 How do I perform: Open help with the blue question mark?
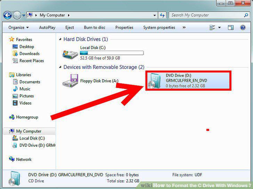pyautogui.click(x=243, y=27)
